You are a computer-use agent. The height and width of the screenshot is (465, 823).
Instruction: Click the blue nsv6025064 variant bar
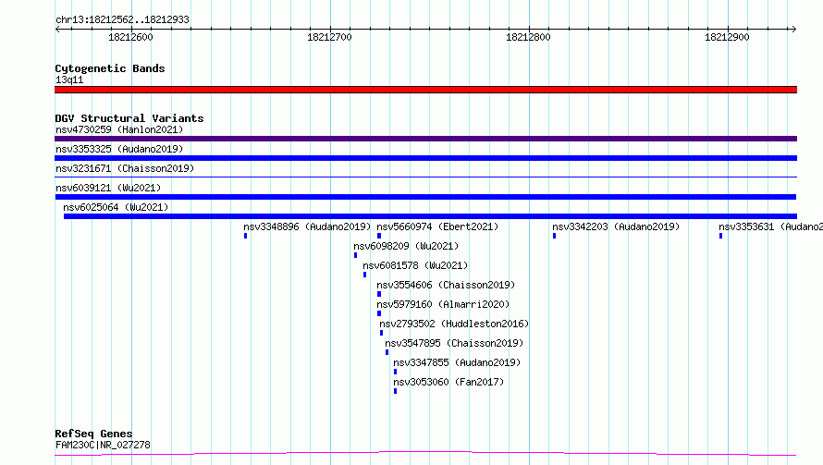(430, 216)
